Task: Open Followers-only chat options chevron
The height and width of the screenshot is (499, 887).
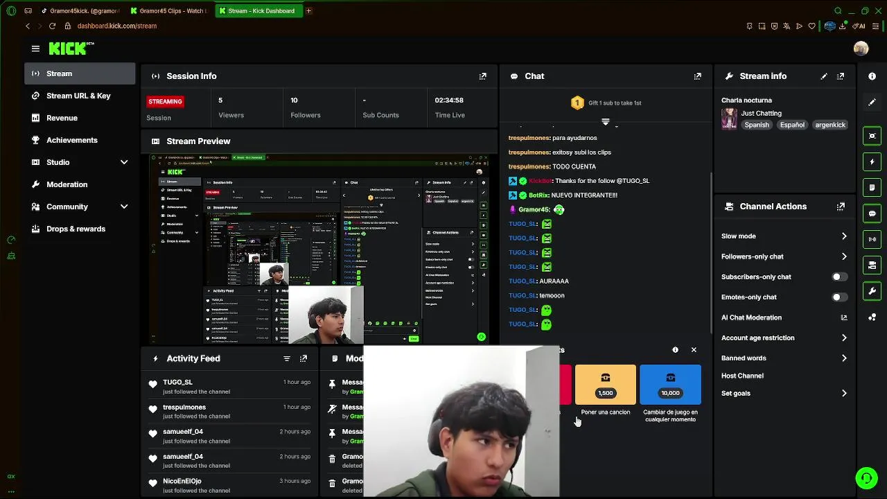Action: [x=844, y=256]
